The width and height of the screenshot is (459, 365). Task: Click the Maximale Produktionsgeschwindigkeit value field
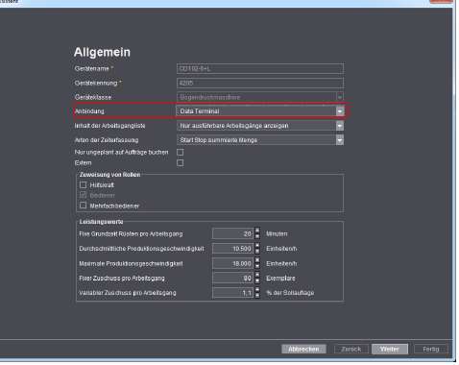pyautogui.click(x=232, y=263)
